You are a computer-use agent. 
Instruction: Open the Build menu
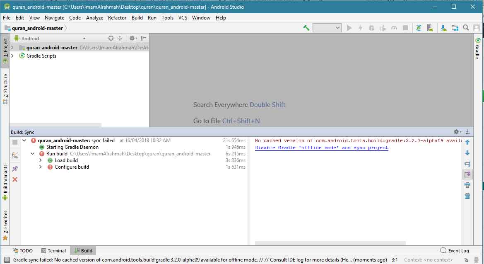[x=137, y=18]
